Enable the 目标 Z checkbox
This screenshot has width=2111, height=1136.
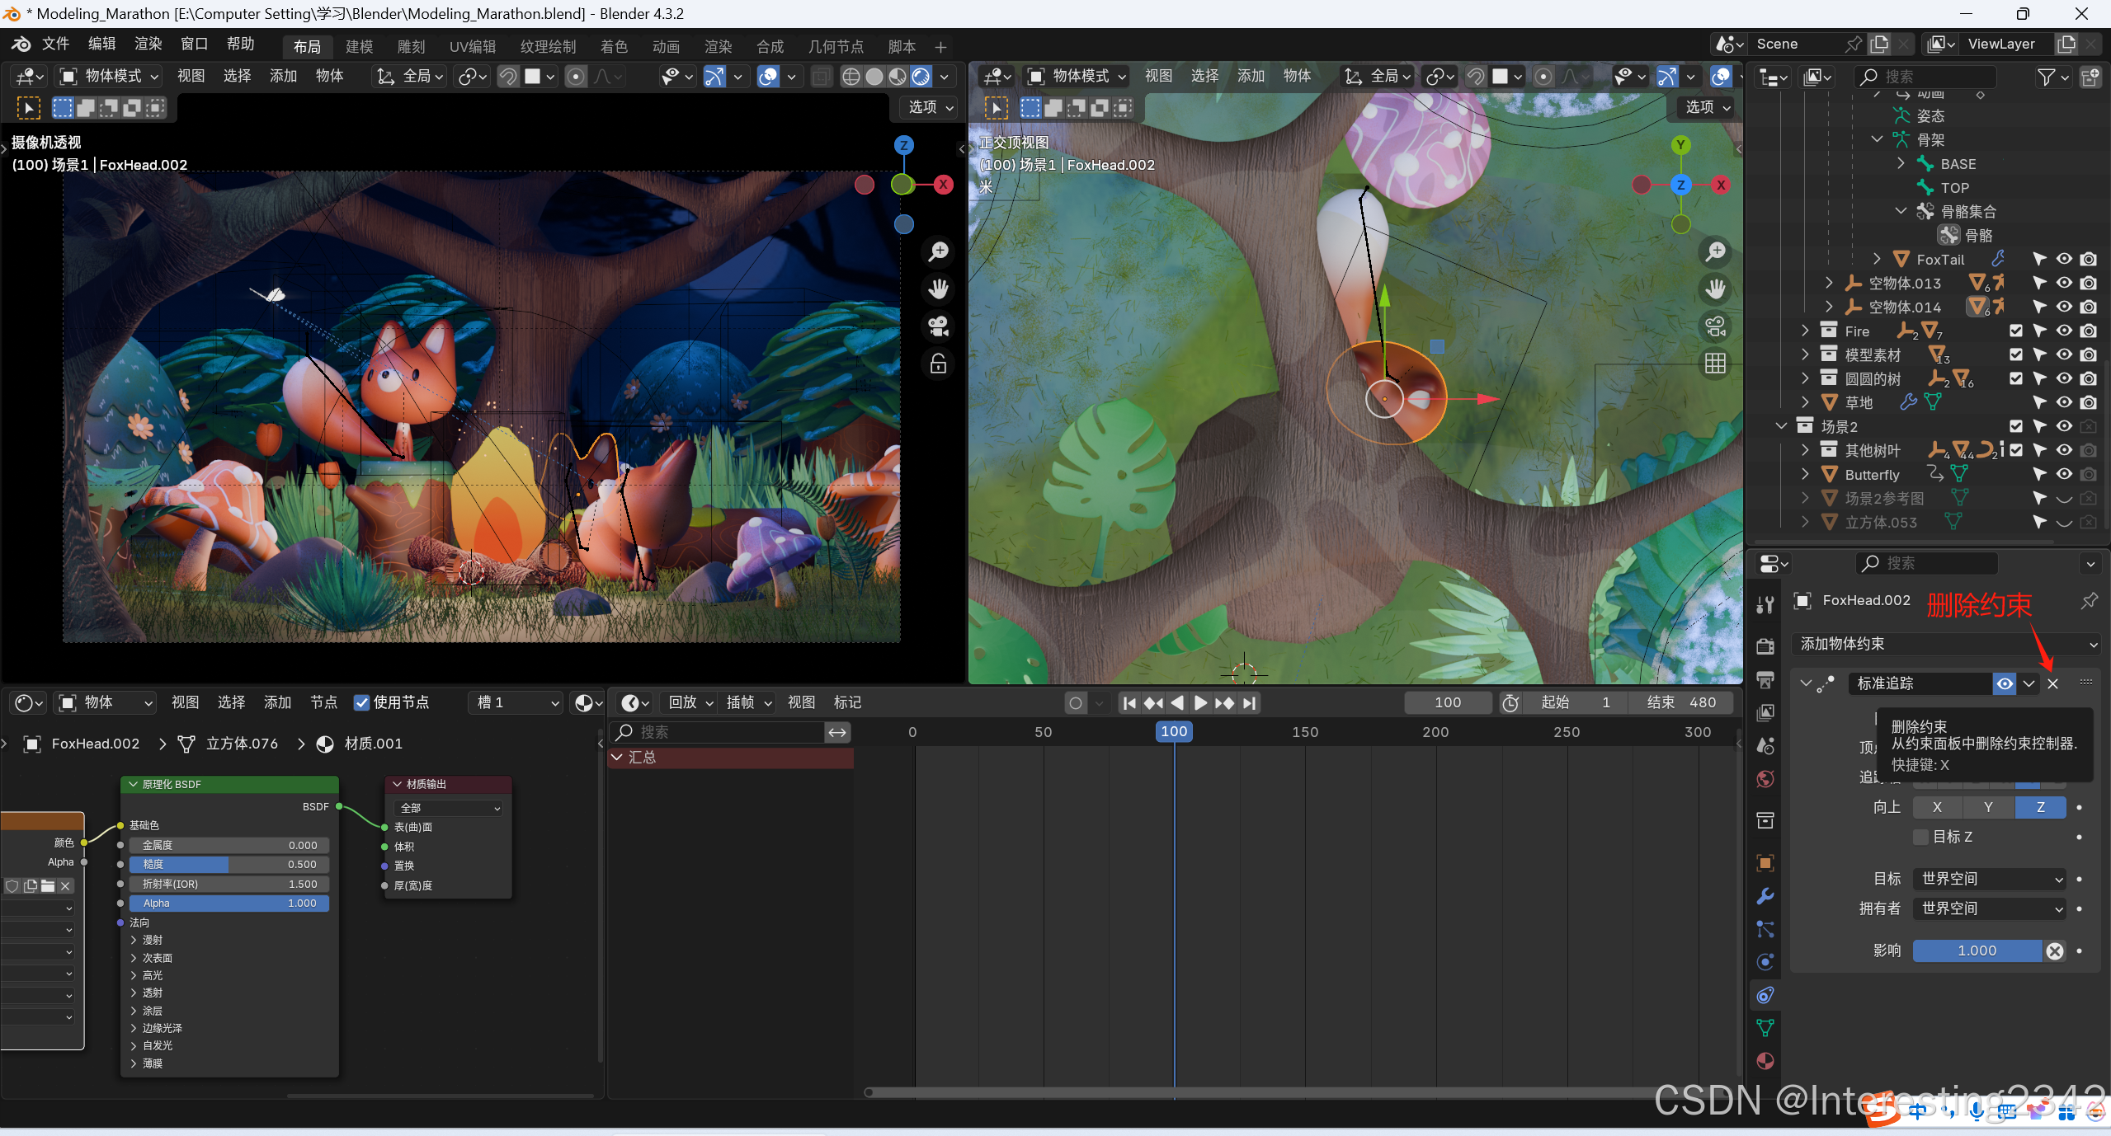tap(1921, 837)
